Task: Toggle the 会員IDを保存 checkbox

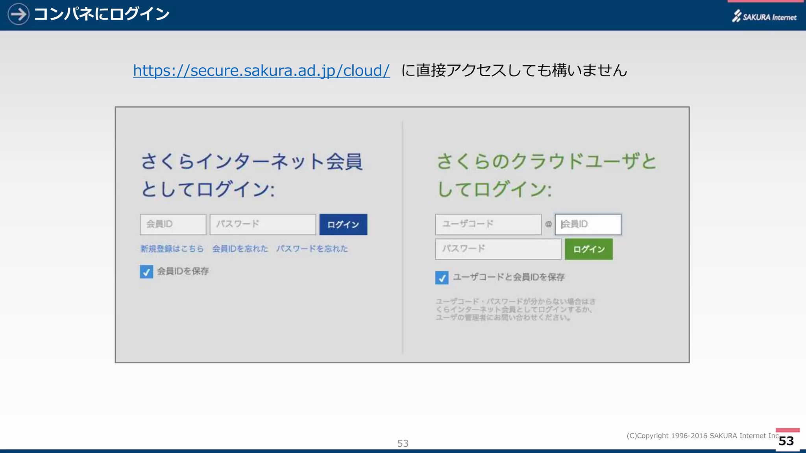Action: click(146, 272)
